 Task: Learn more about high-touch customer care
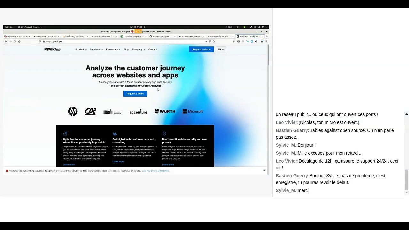118,162
